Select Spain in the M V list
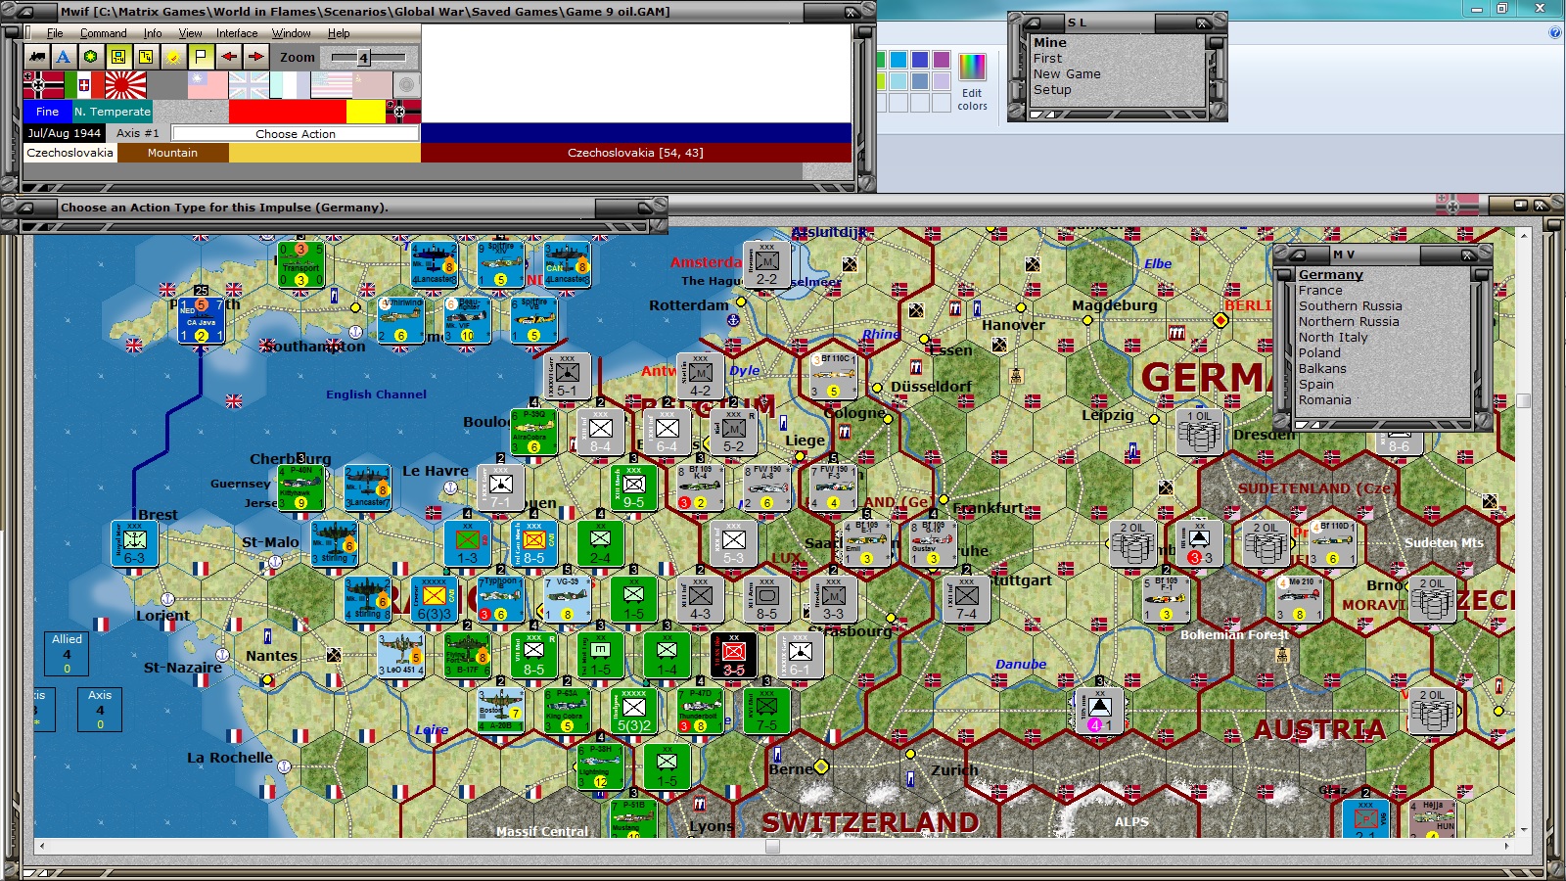The width and height of the screenshot is (1566, 881). click(x=1316, y=385)
